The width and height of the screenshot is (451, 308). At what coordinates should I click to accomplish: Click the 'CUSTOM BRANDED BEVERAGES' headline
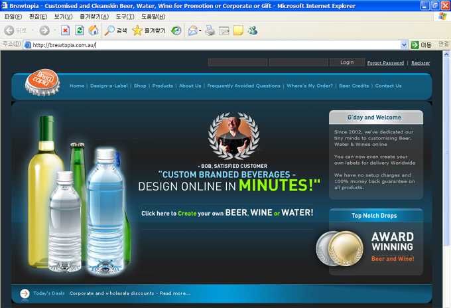pos(226,175)
